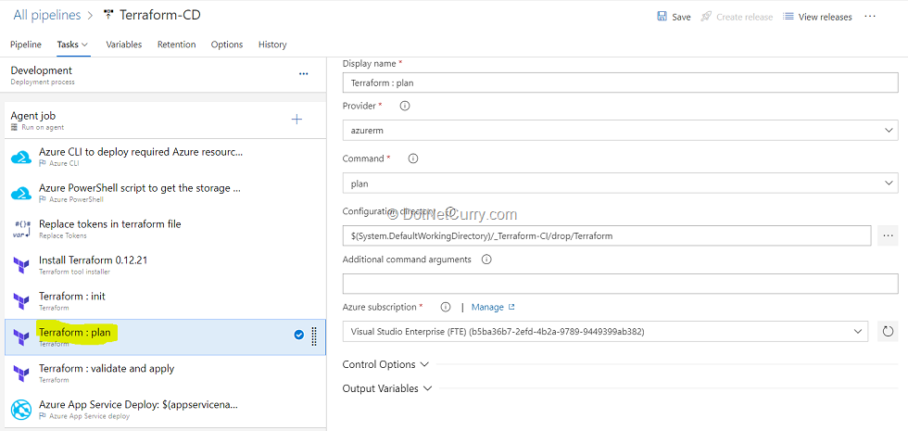Select the Azure App Service Deploy task
Viewport: 908px width, 431px height.
point(165,410)
